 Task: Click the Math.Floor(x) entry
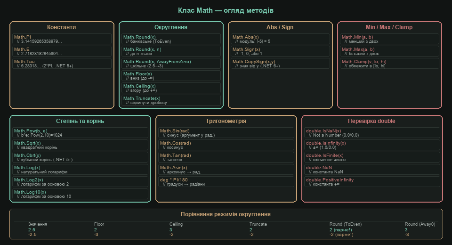(171, 76)
